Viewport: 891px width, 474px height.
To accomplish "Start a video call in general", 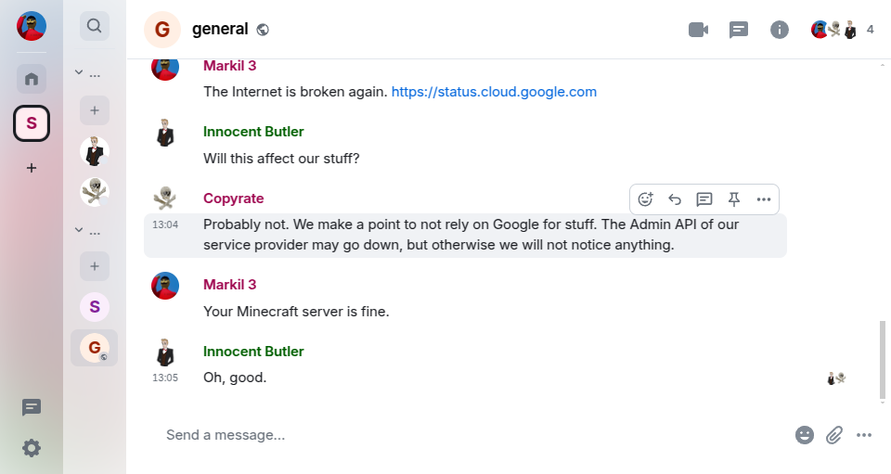I will [698, 30].
